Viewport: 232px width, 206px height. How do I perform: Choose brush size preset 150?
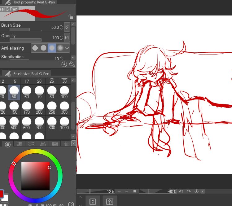(14, 108)
